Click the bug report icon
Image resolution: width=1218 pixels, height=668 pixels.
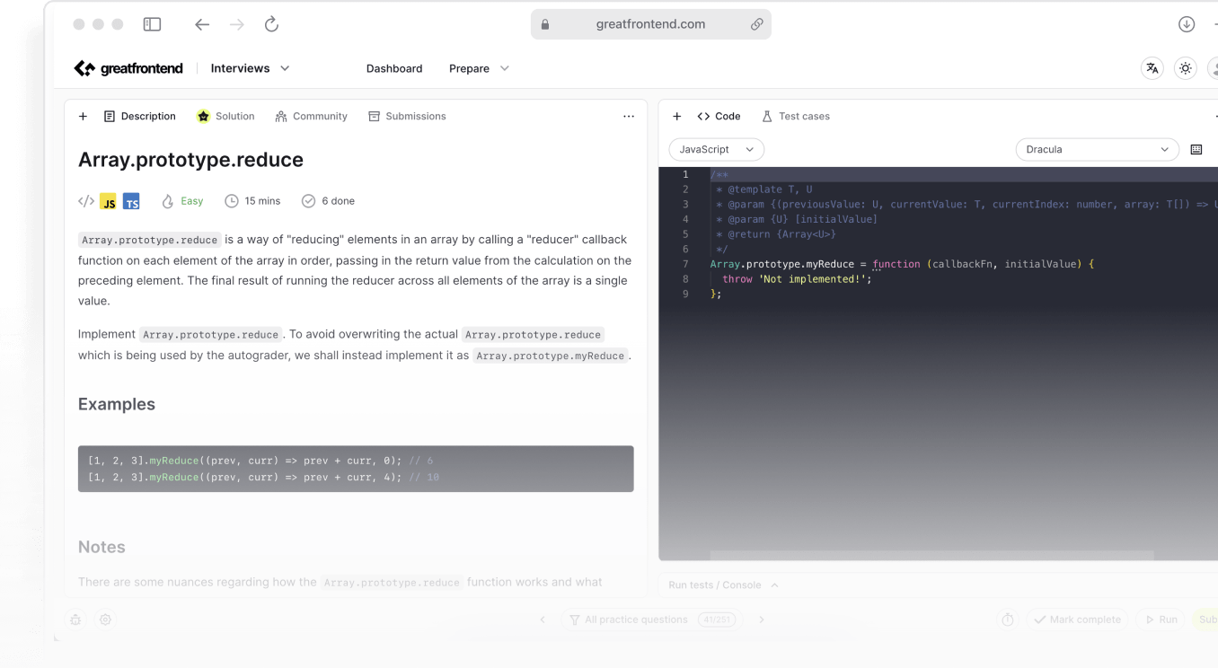[x=75, y=620]
